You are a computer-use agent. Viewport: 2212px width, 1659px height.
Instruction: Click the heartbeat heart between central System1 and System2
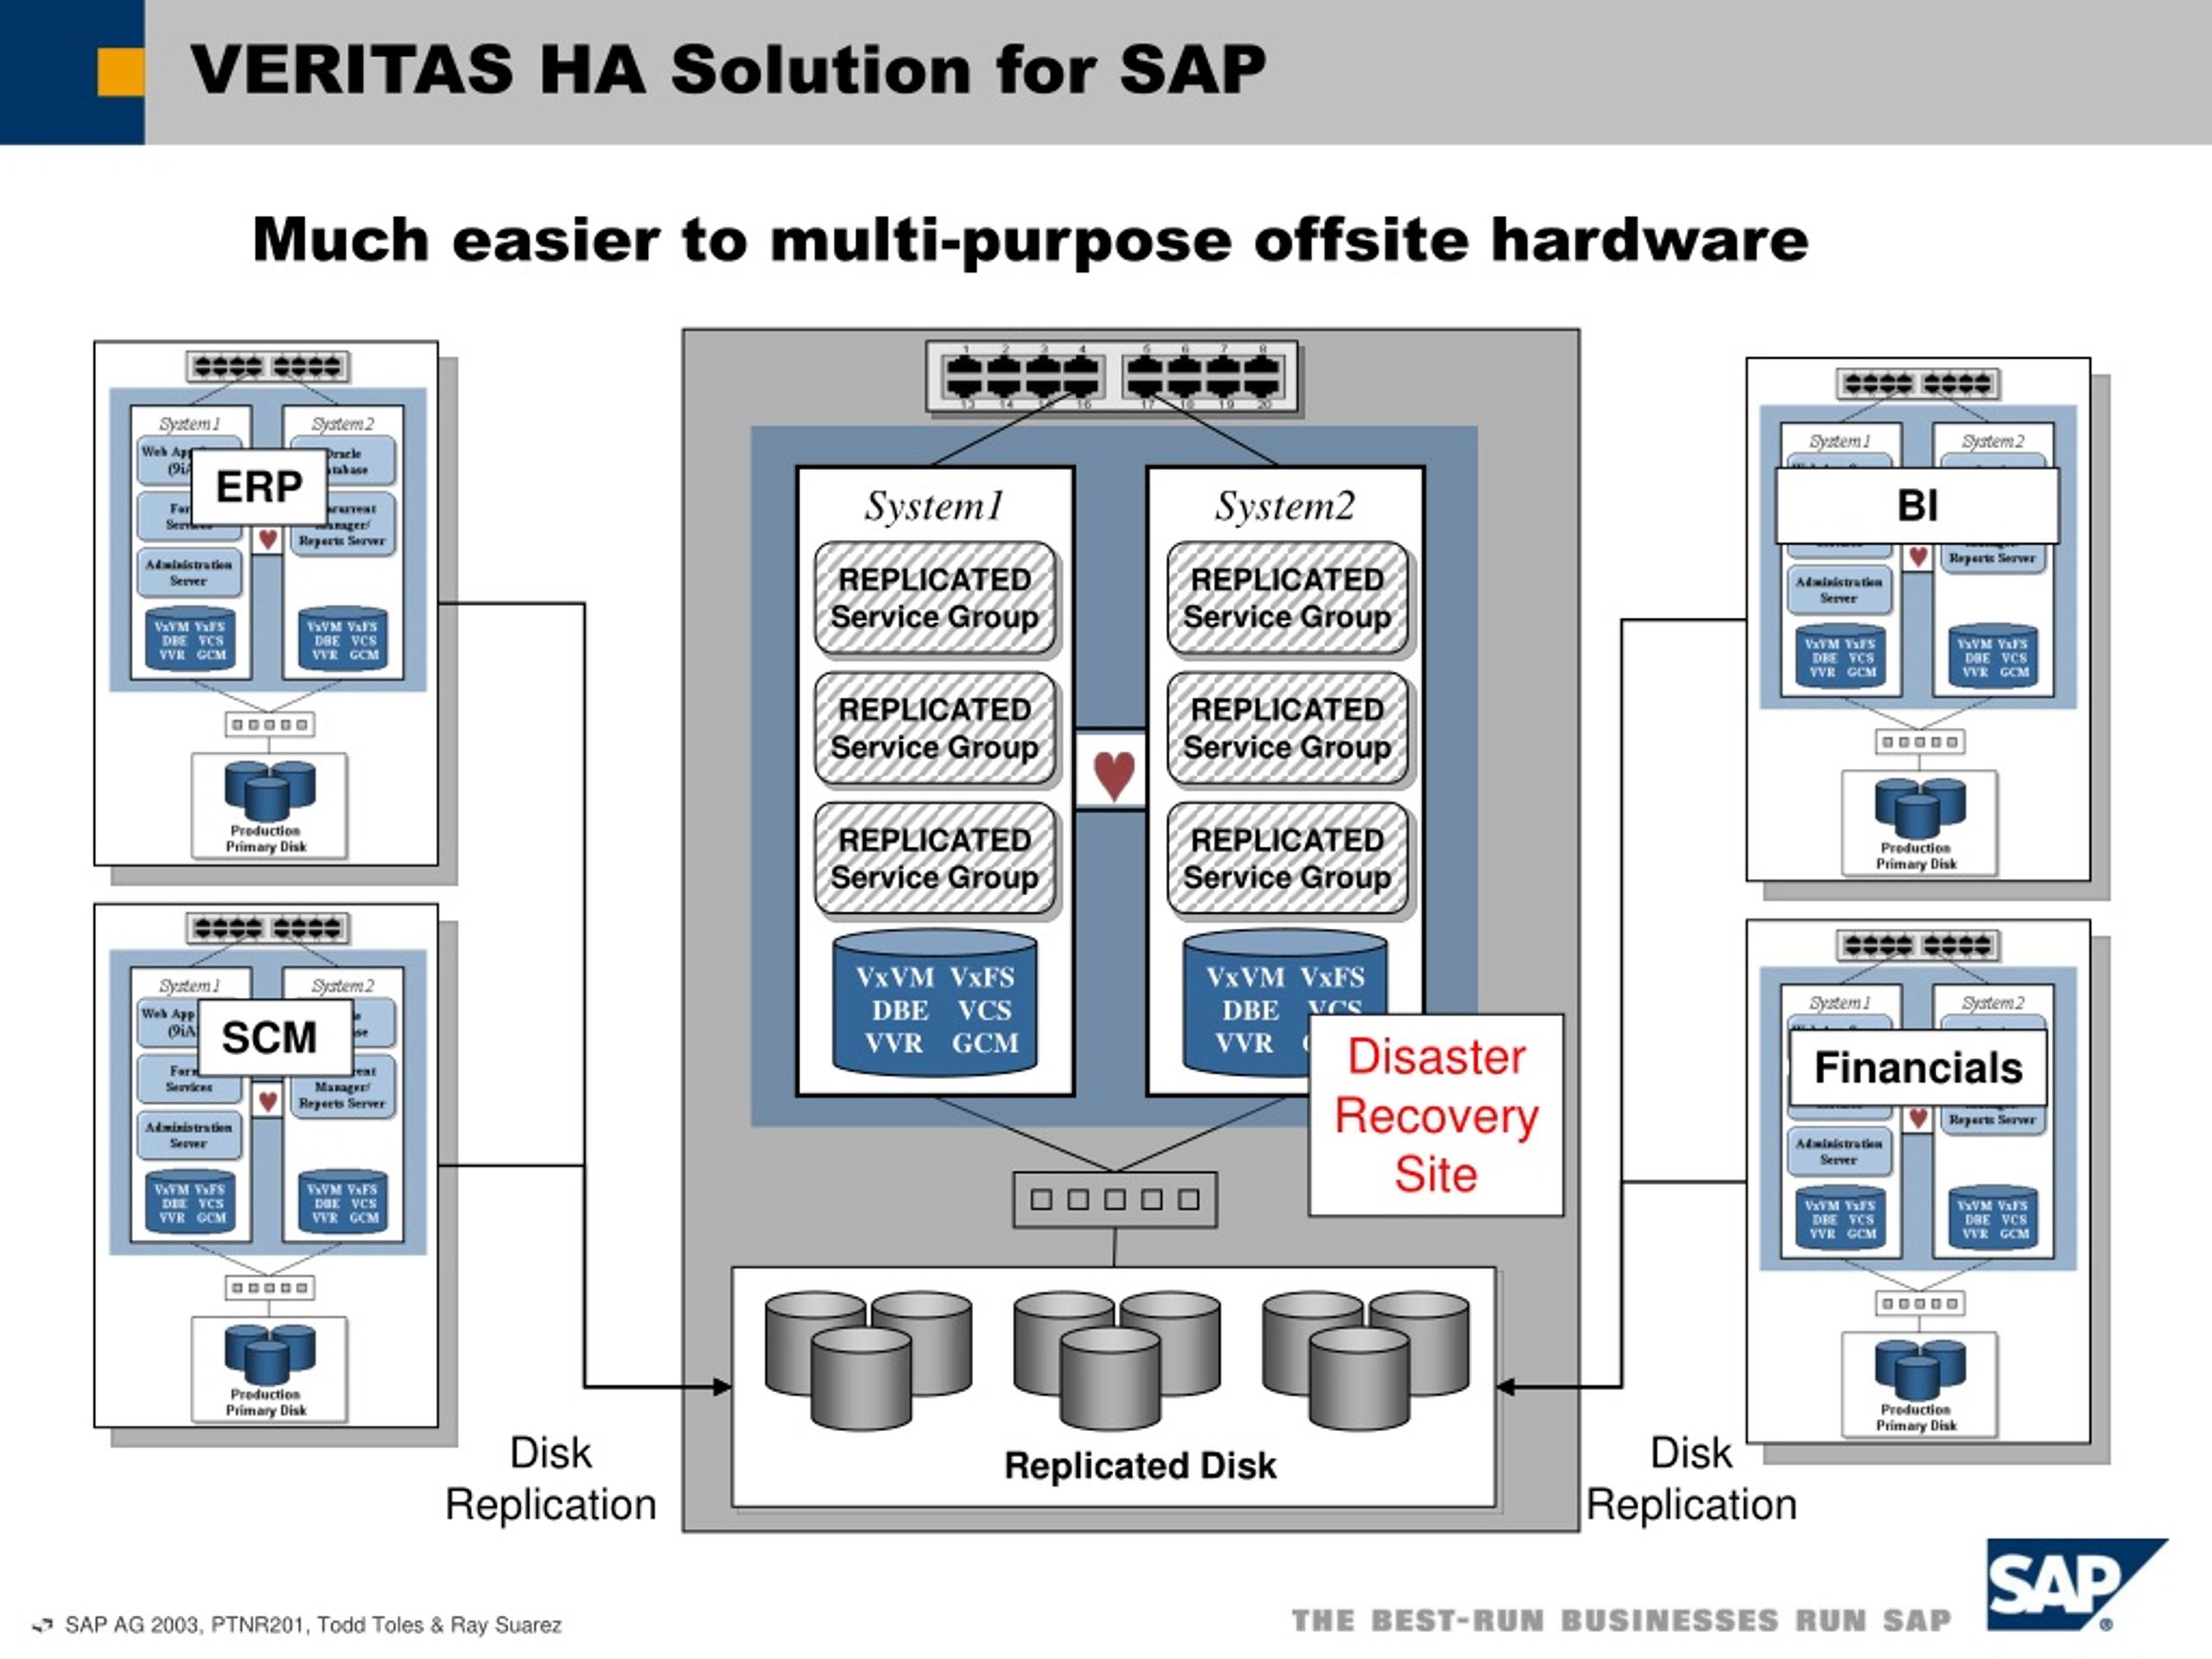coord(1113,774)
